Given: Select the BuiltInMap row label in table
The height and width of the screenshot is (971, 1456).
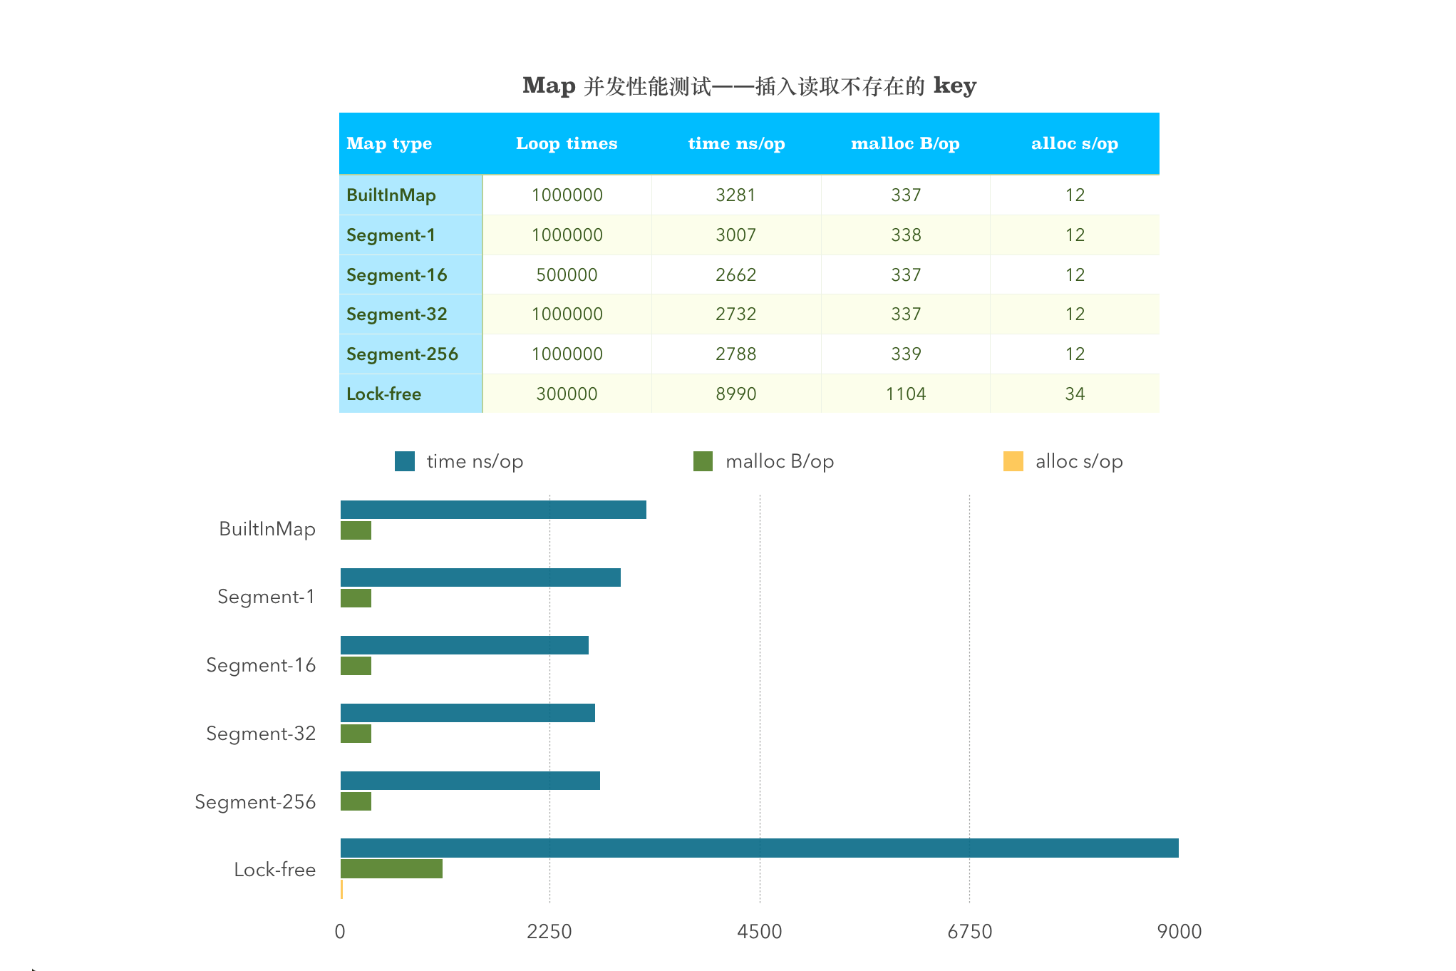Looking at the screenshot, I should [x=391, y=195].
